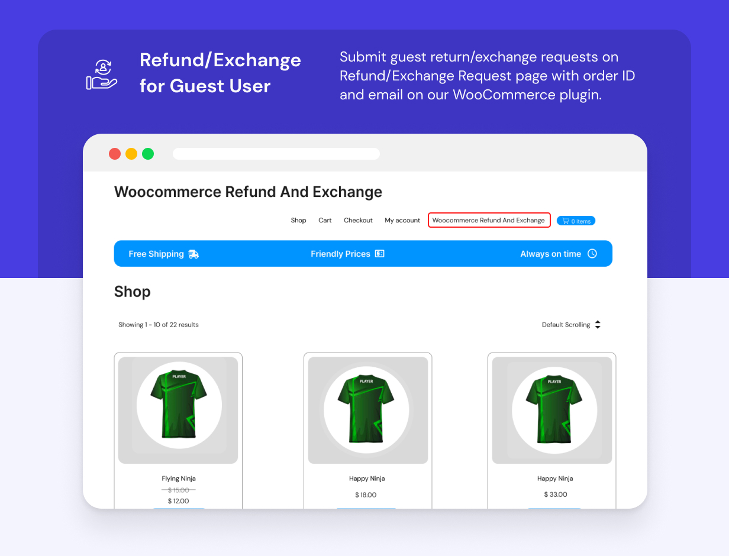Click the yellow browser window dot

[x=131, y=154]
